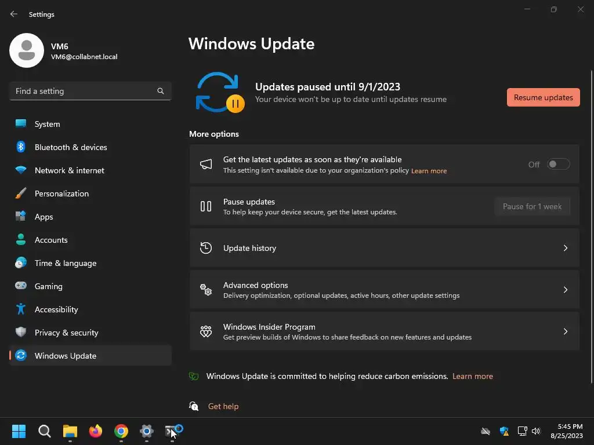Screen dimensions: 594x445
Task: Select Time & language in sidebar
Action: coord(90,262)
